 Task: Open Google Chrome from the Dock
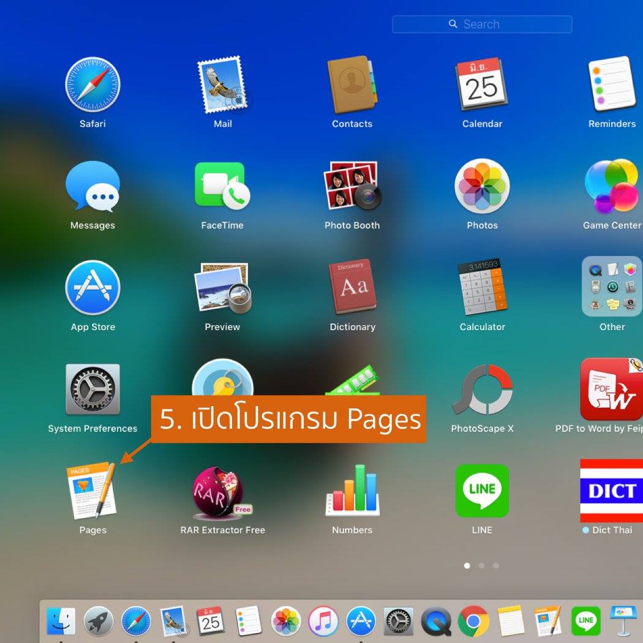click(x=473, y=621)
